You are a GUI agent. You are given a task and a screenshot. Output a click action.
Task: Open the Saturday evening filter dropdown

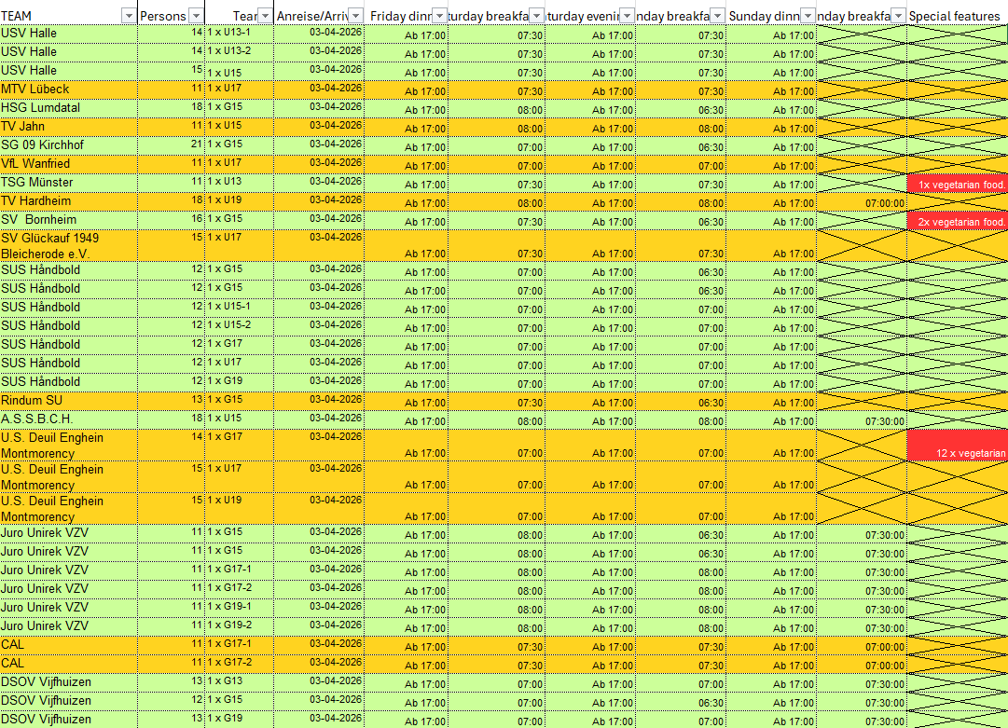(x=626, y=15)
